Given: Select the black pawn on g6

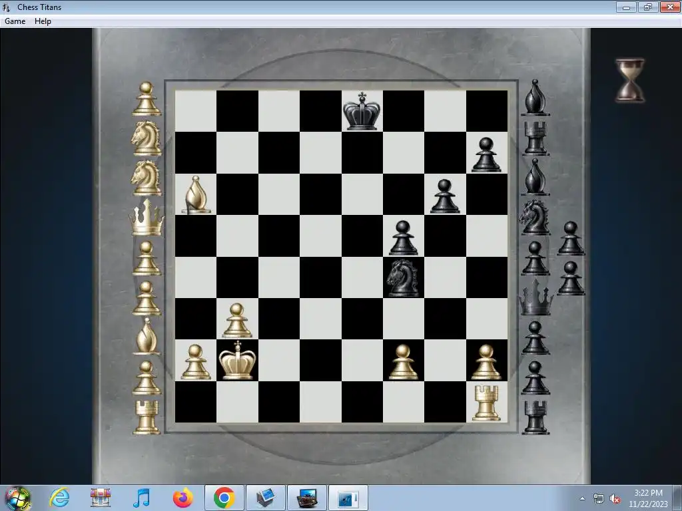Looking at the screenshot, I should [444, 196].
